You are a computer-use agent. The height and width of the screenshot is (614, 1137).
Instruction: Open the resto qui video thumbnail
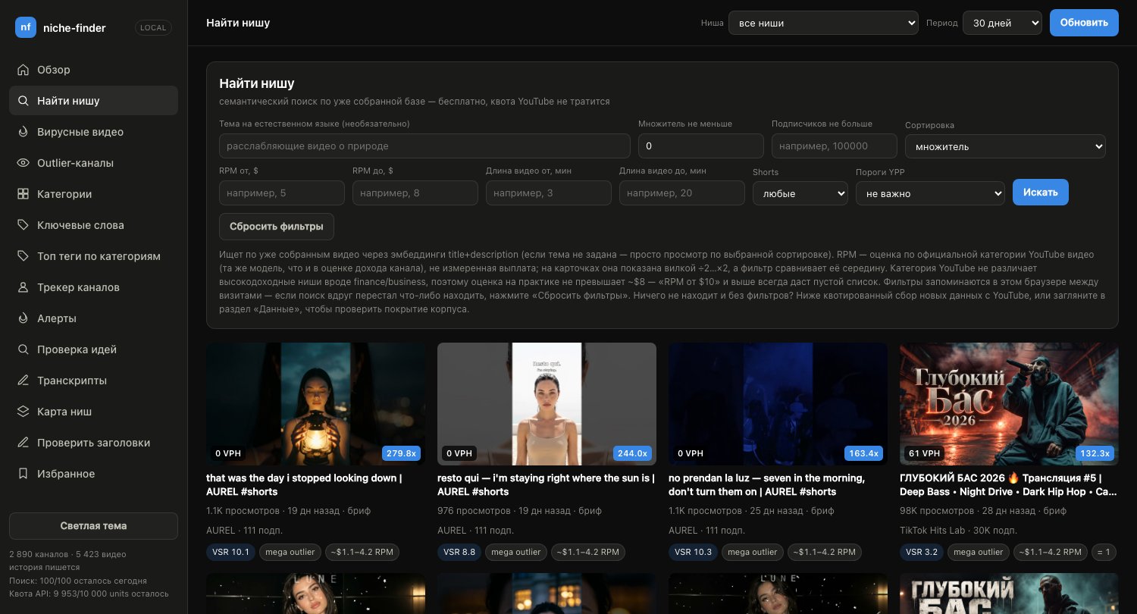pos(547,404)
